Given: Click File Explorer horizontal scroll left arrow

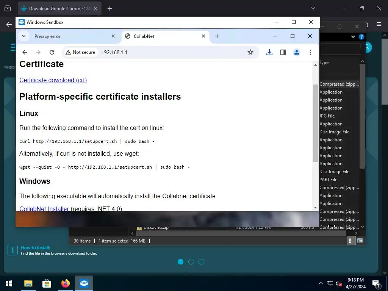Looking at the screenshot, I should click(x=132, y=233).
